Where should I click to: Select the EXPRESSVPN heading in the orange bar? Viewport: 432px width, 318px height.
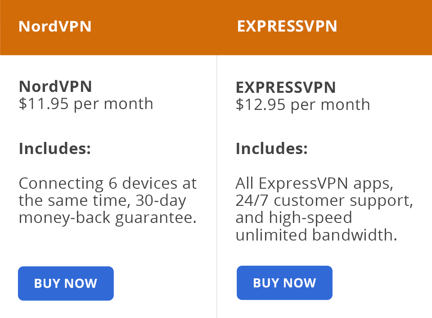[x=287, y=27]
